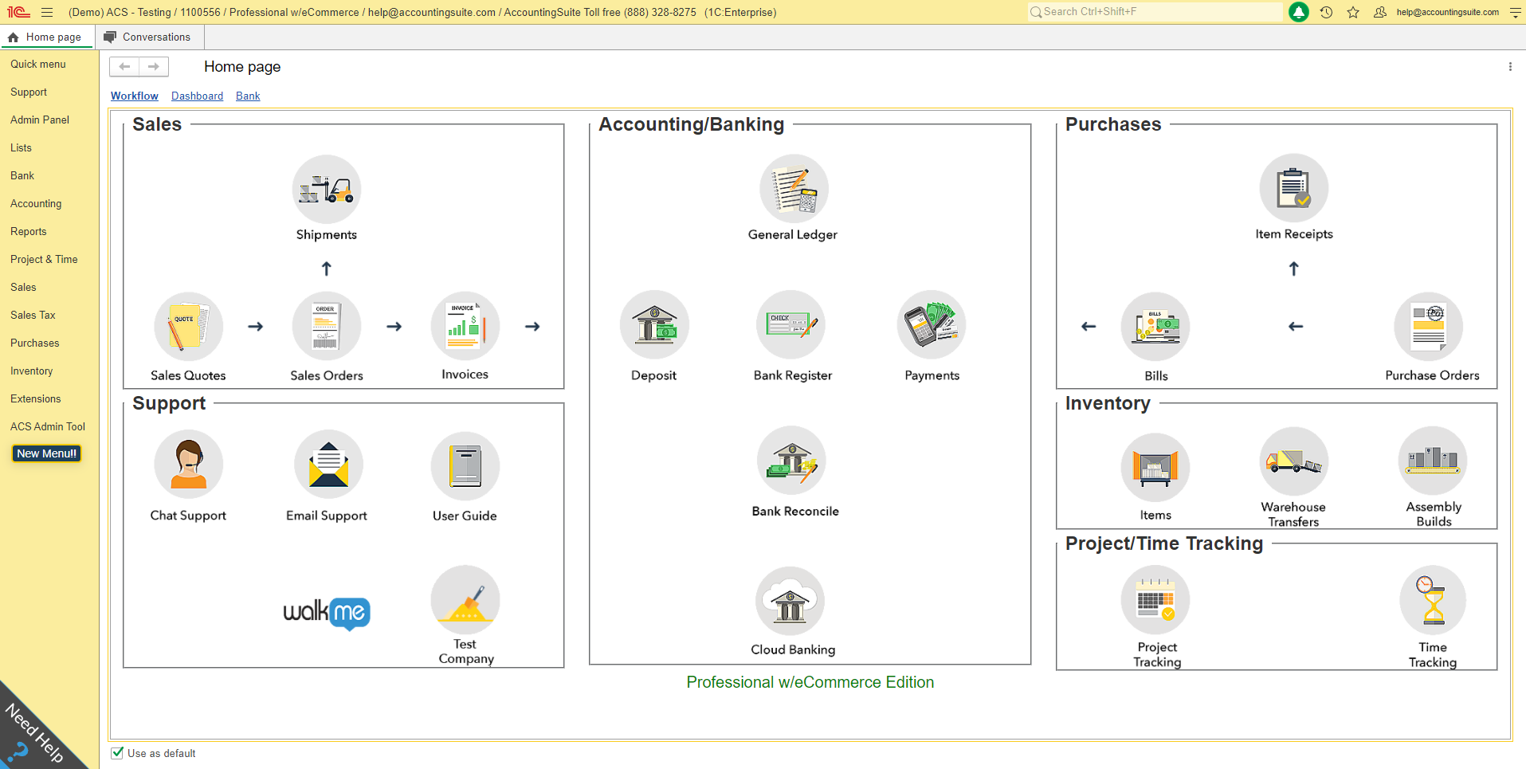Open Accounting in sidebar
Viewport: 1526px width, 769px height.
point(36,203)
